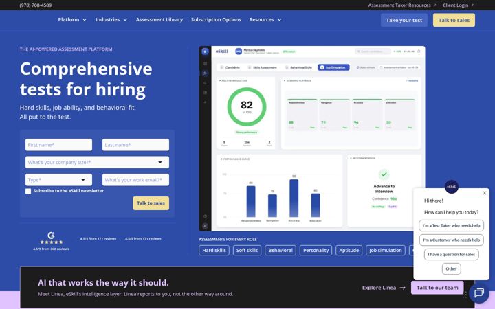The image size is (495, 309).
Task: Tick the Subscribe to the eSkill newsletter checkbox
Action: (28, 191)
